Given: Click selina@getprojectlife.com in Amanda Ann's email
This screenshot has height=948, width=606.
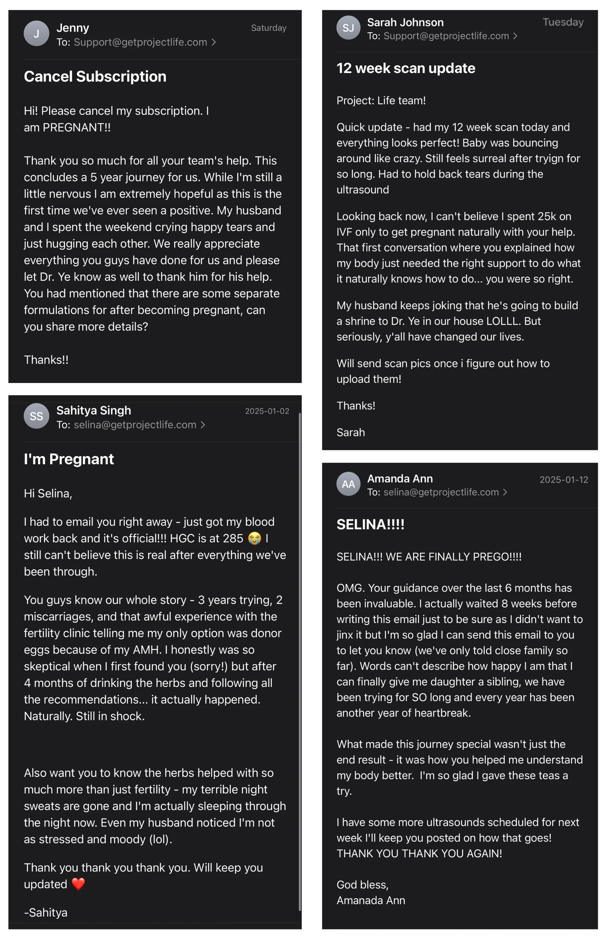Looking at the screenshot, I should point(441,492).
